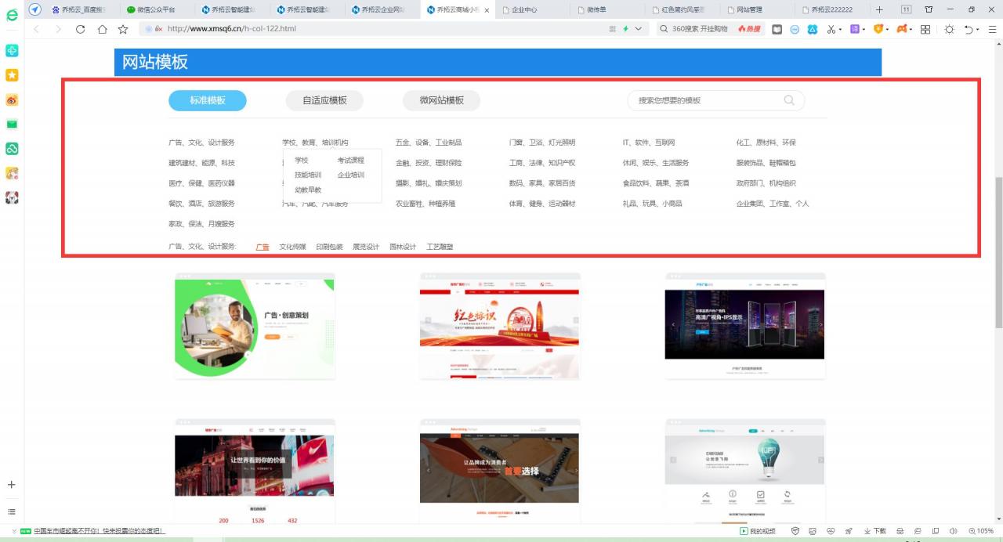Open the 广告 category link

click(263, 247)
